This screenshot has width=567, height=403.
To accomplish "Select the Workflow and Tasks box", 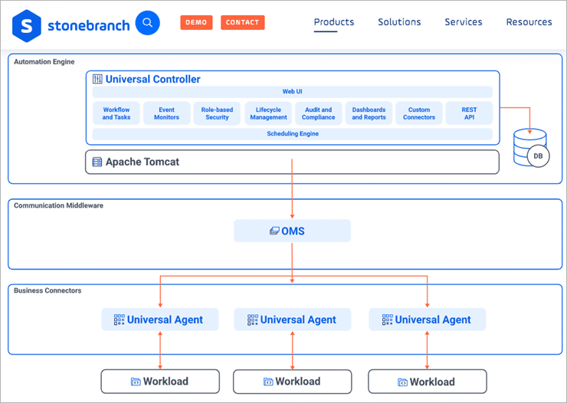I will (116, 113).
